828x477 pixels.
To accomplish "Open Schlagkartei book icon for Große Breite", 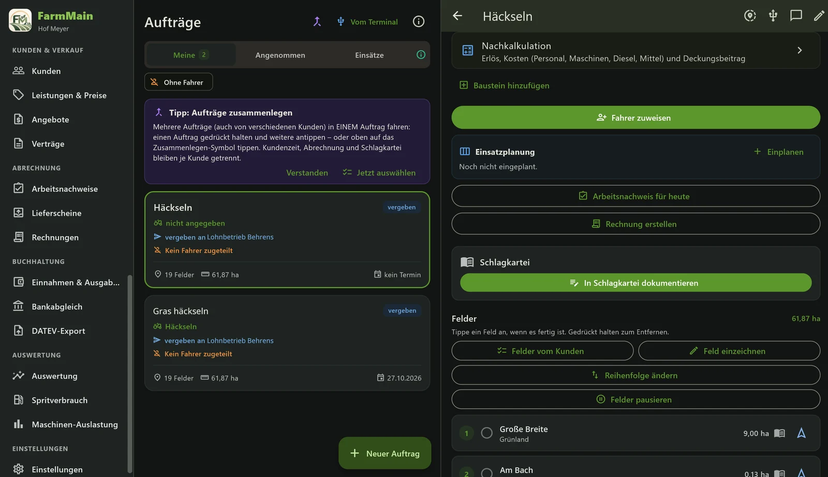I will pyautogui.click(x=779, y=433).
